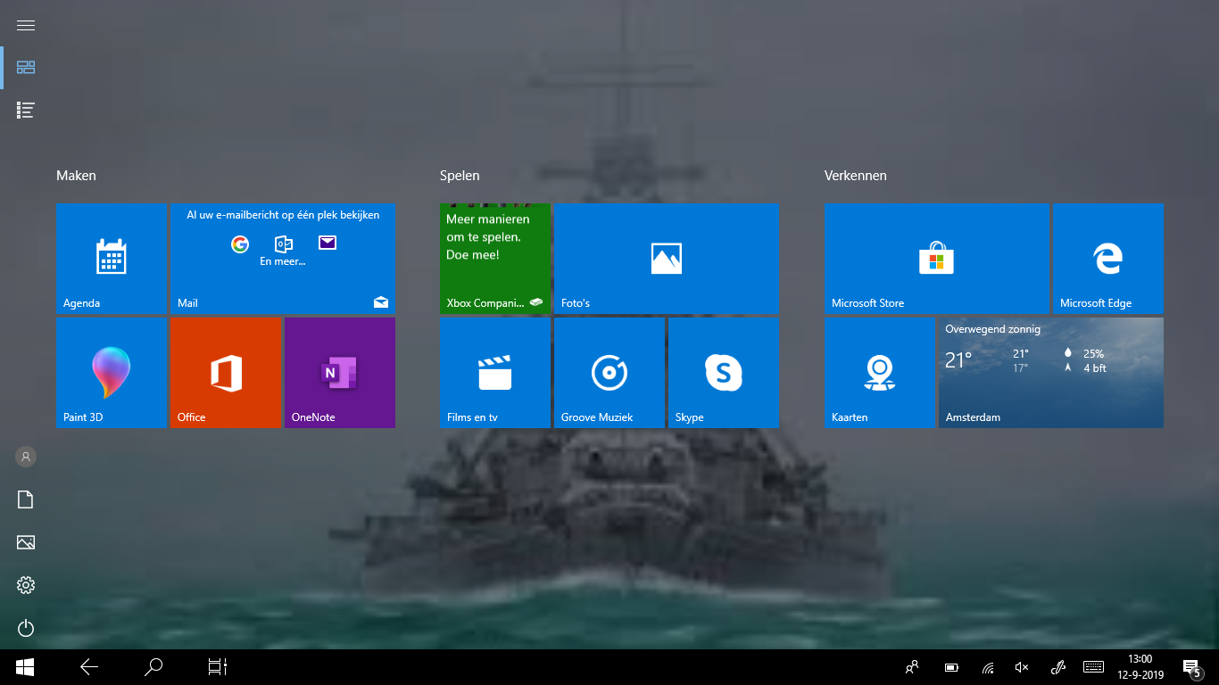
Task: Click the Windows Start button
Action: click(25, 667)
